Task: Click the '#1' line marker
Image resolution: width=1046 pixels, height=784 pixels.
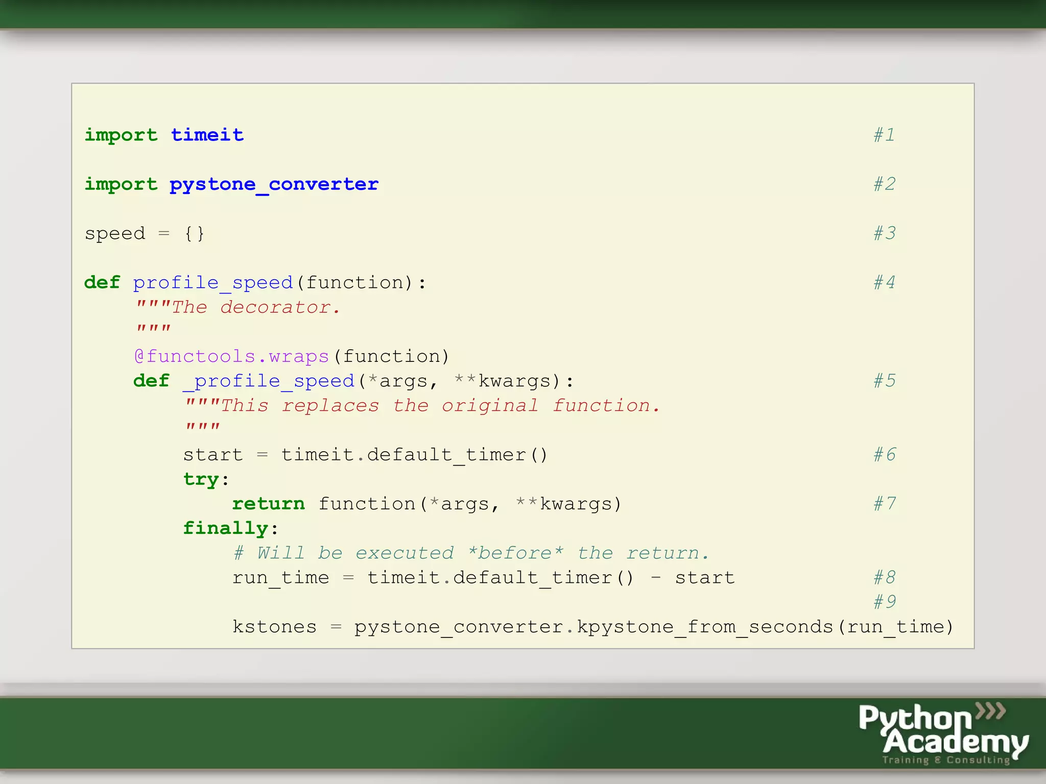Action: point(884,135)
